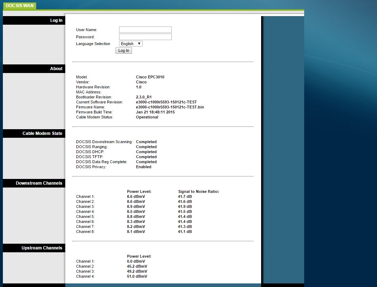Click the Downstream Power Level column heading
The width and height of the screenshot is (377, 287).
pyautogui.click(x=139, y=191)
